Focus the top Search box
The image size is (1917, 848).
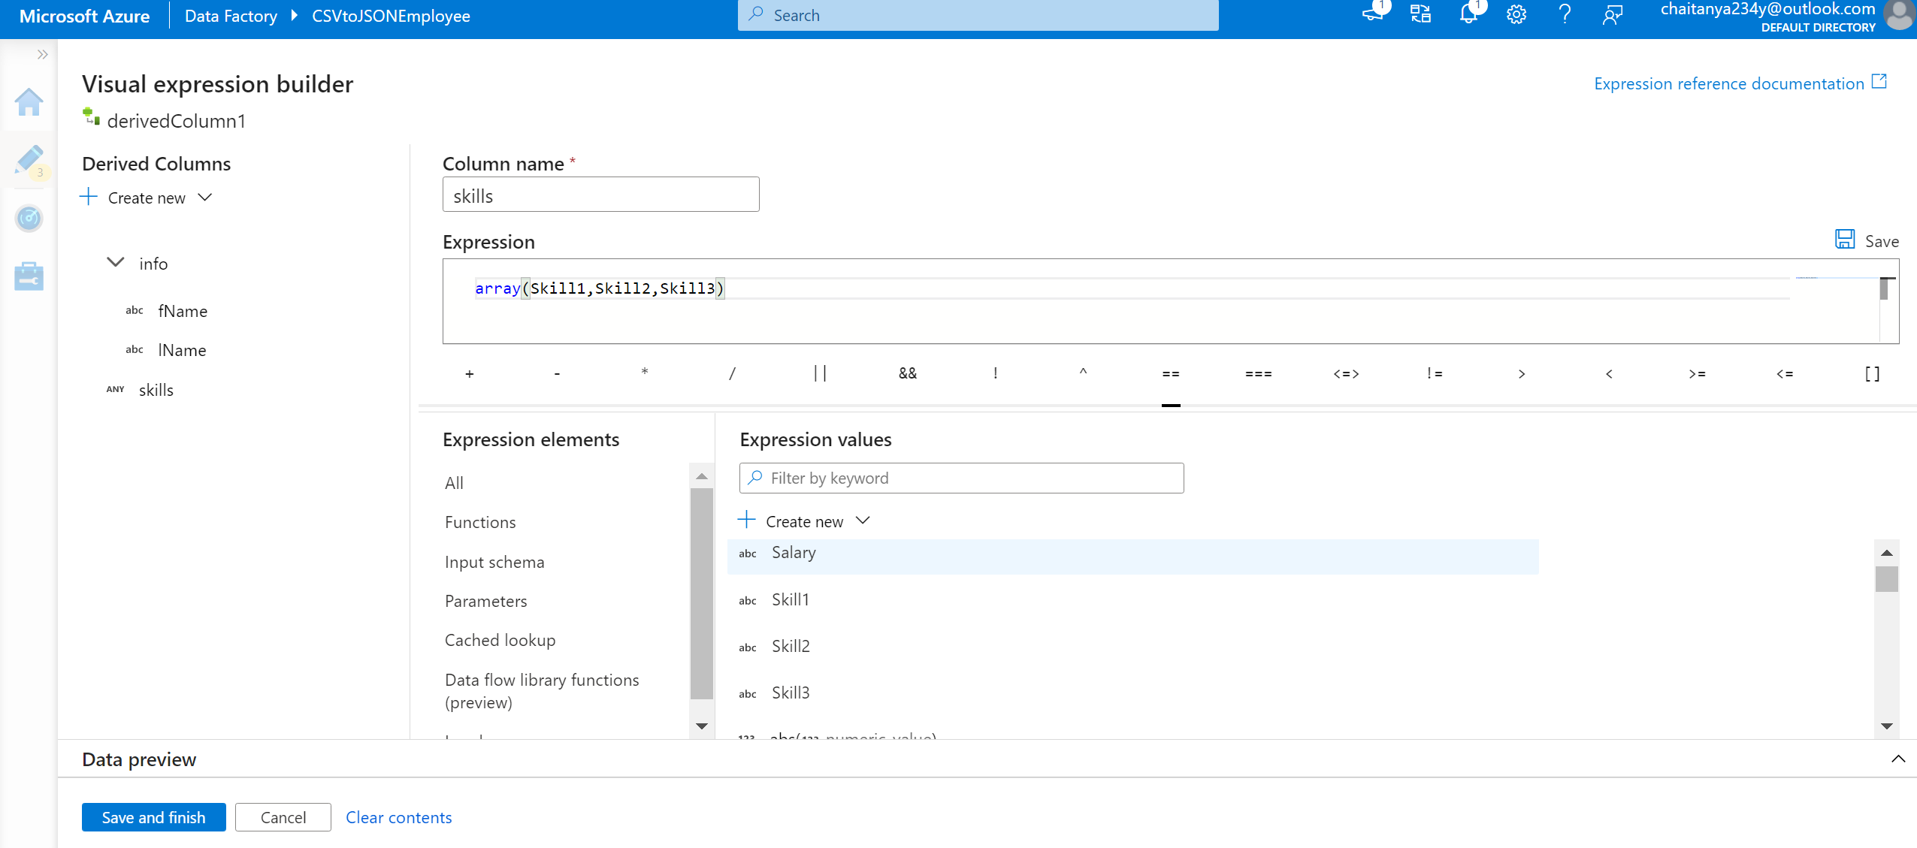(978, 15)
